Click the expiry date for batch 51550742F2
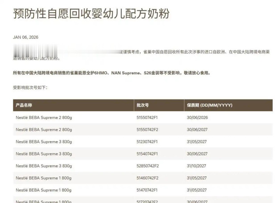 (197, 130)
